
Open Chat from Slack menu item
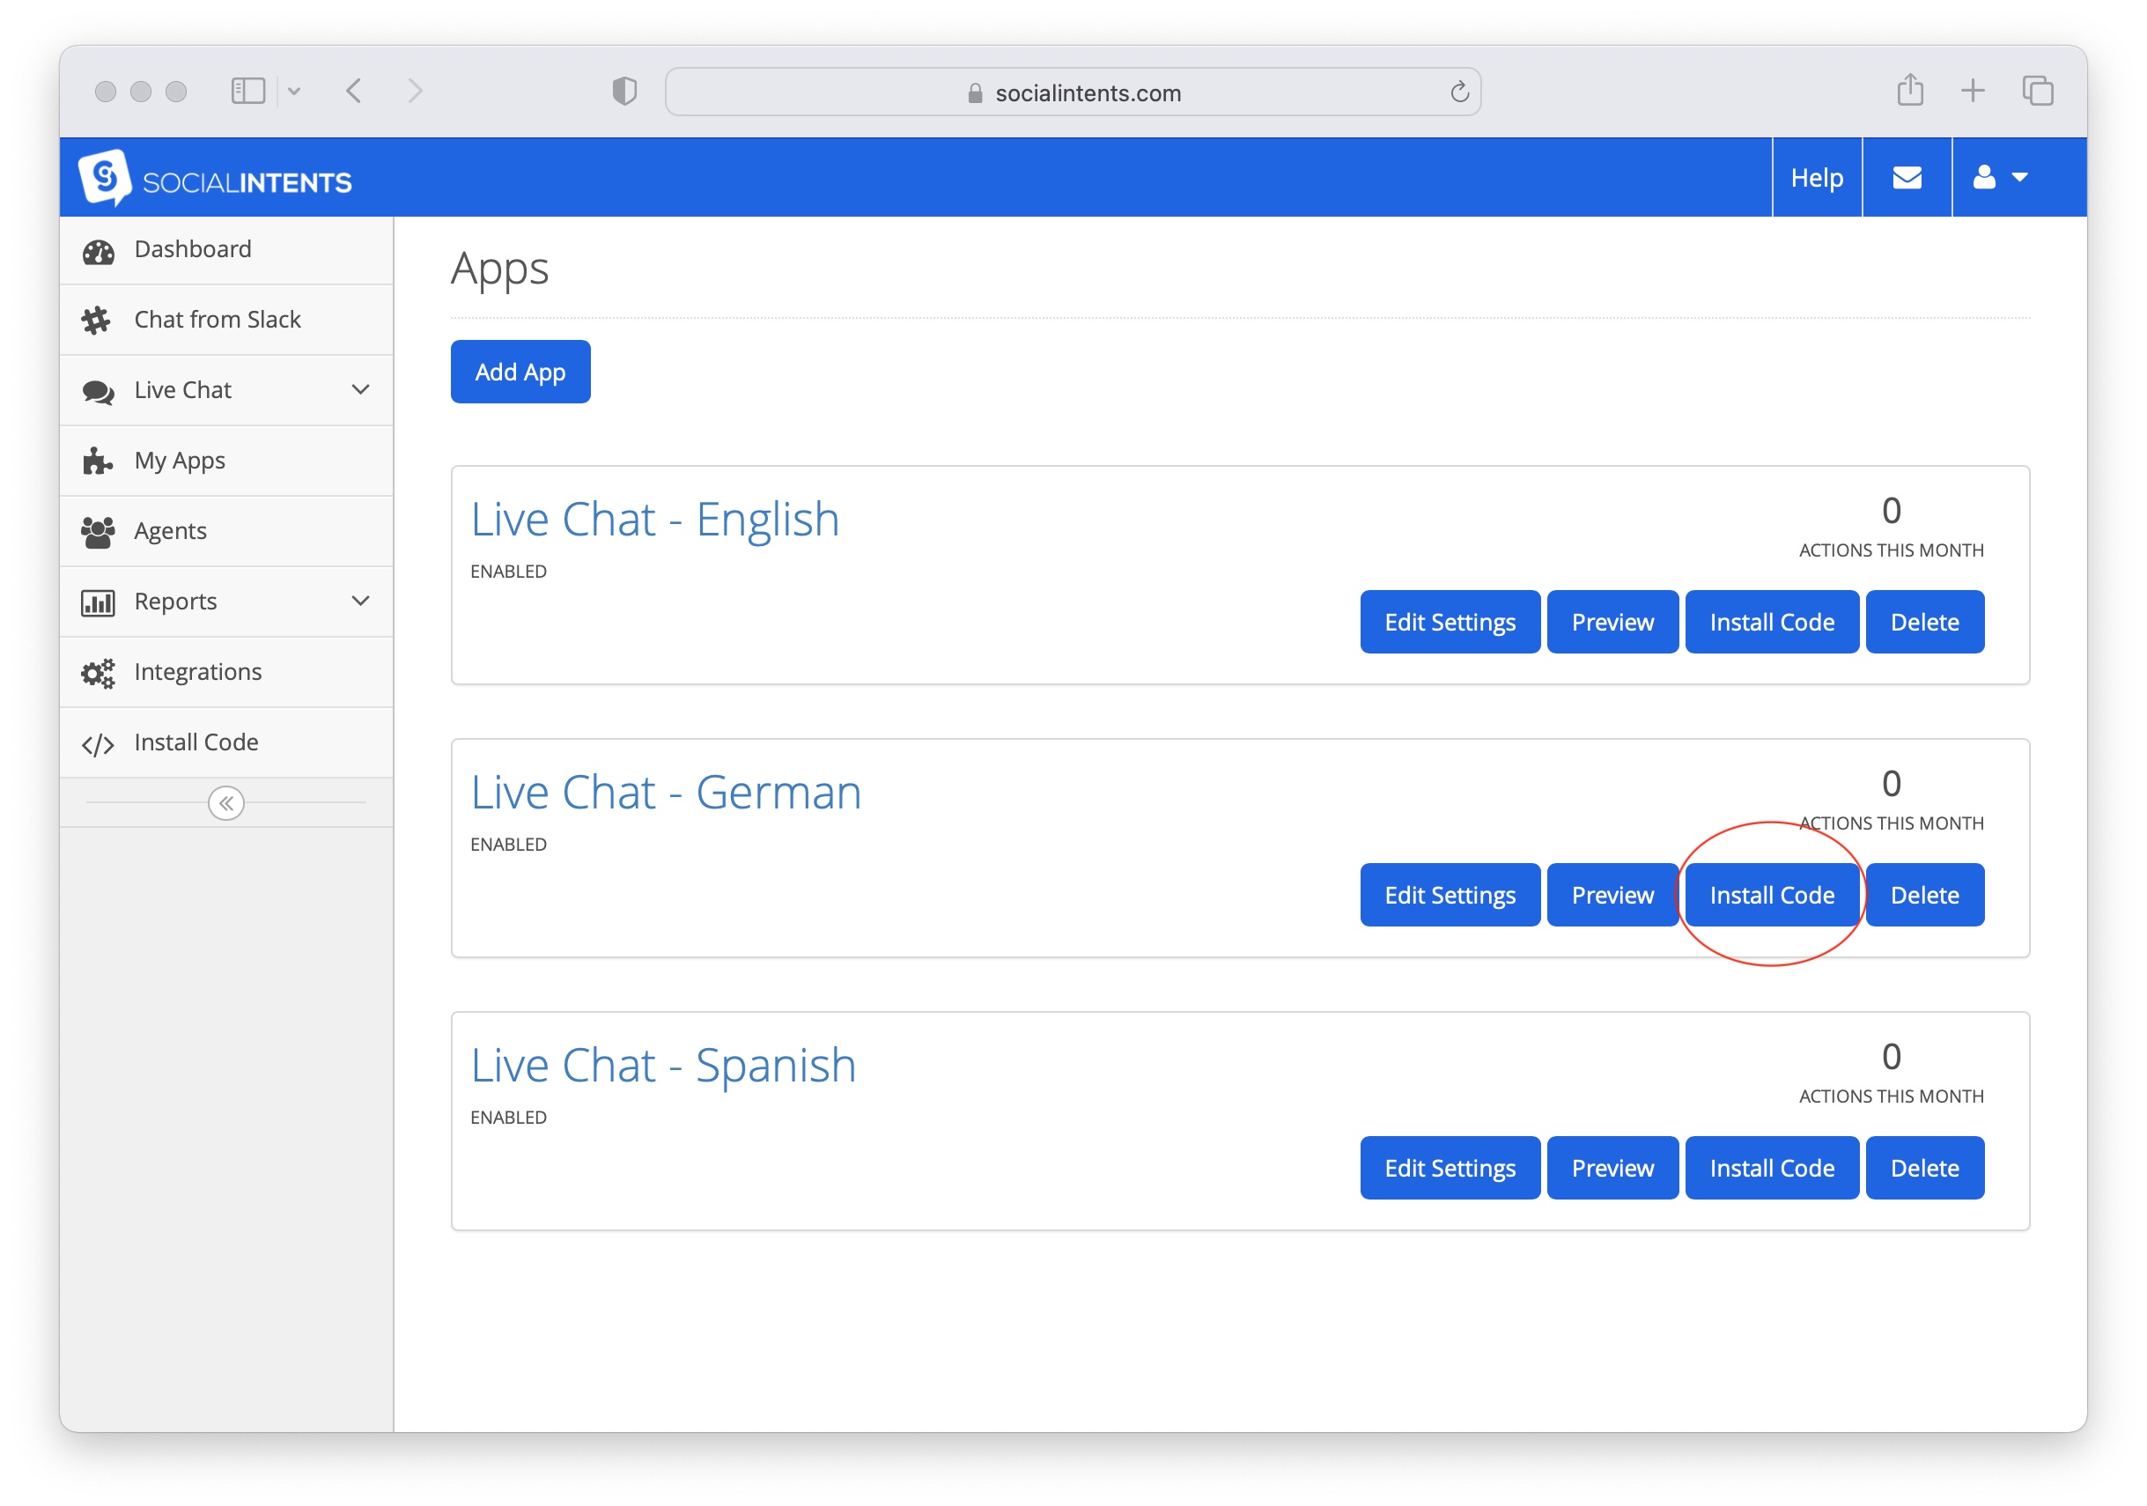coord(226,320)
